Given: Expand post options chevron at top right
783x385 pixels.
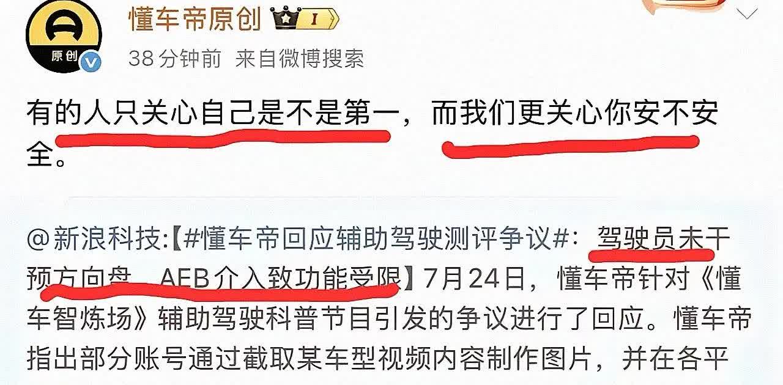Looking at the screenshot, I should click(x=747, y=14).
